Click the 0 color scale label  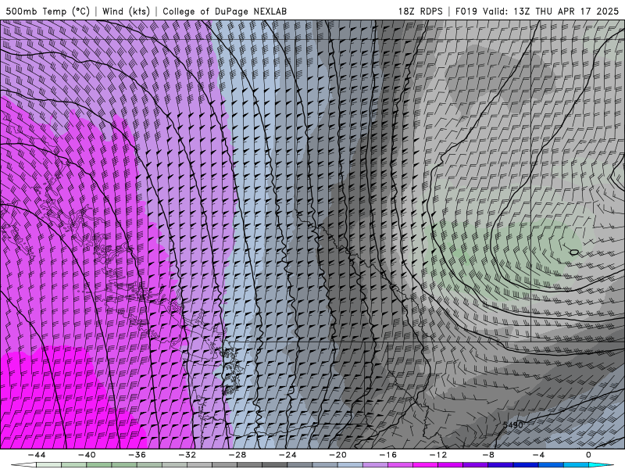coord(589,455)
